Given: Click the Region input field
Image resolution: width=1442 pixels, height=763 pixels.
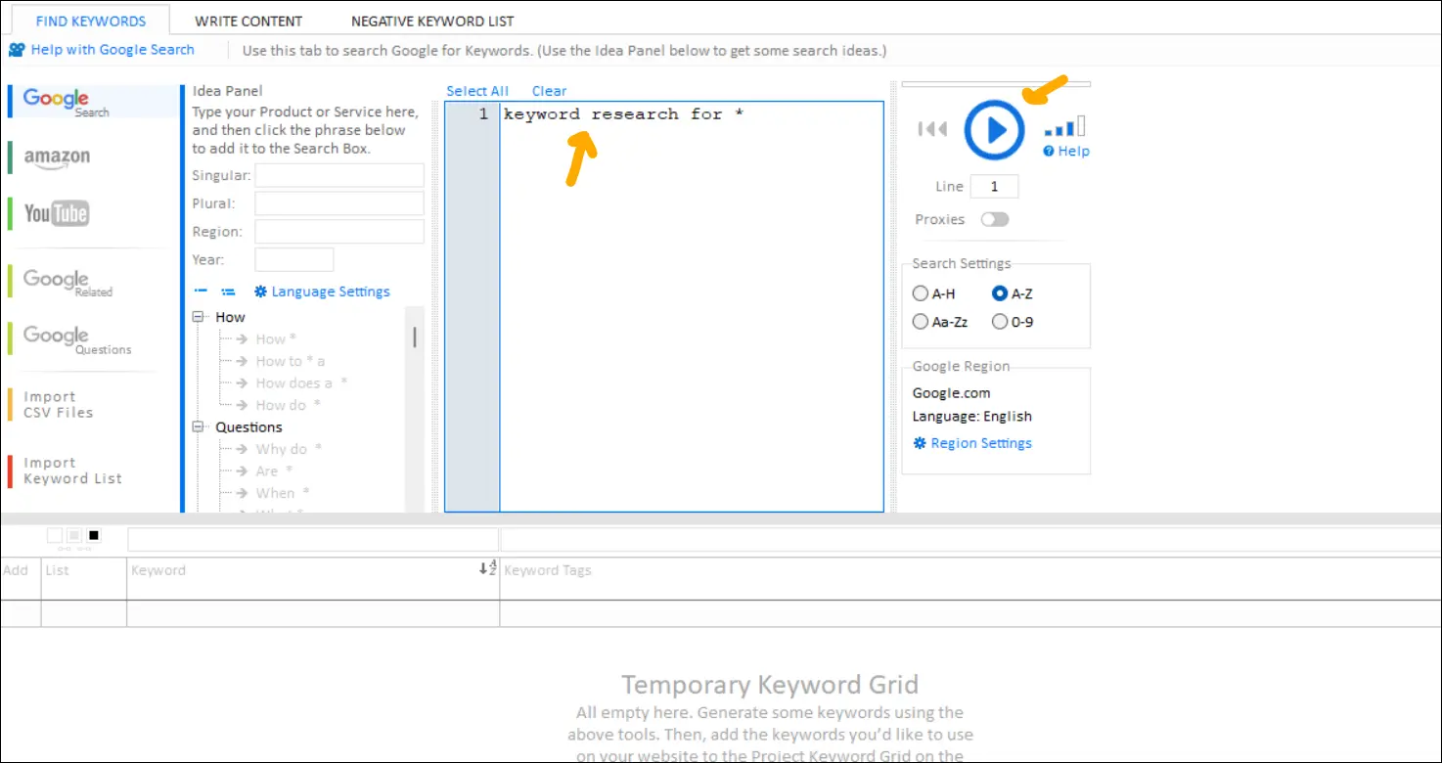Looking at the screenshot, I should 339,232.
